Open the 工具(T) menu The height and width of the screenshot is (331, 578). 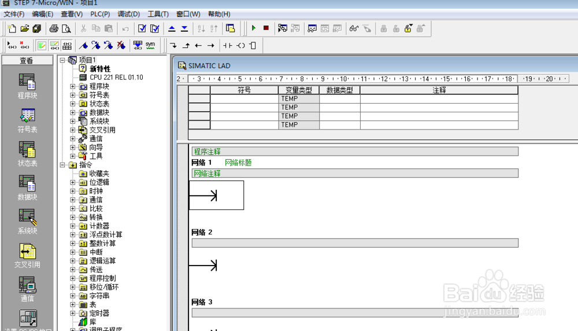tap(158, 14)
